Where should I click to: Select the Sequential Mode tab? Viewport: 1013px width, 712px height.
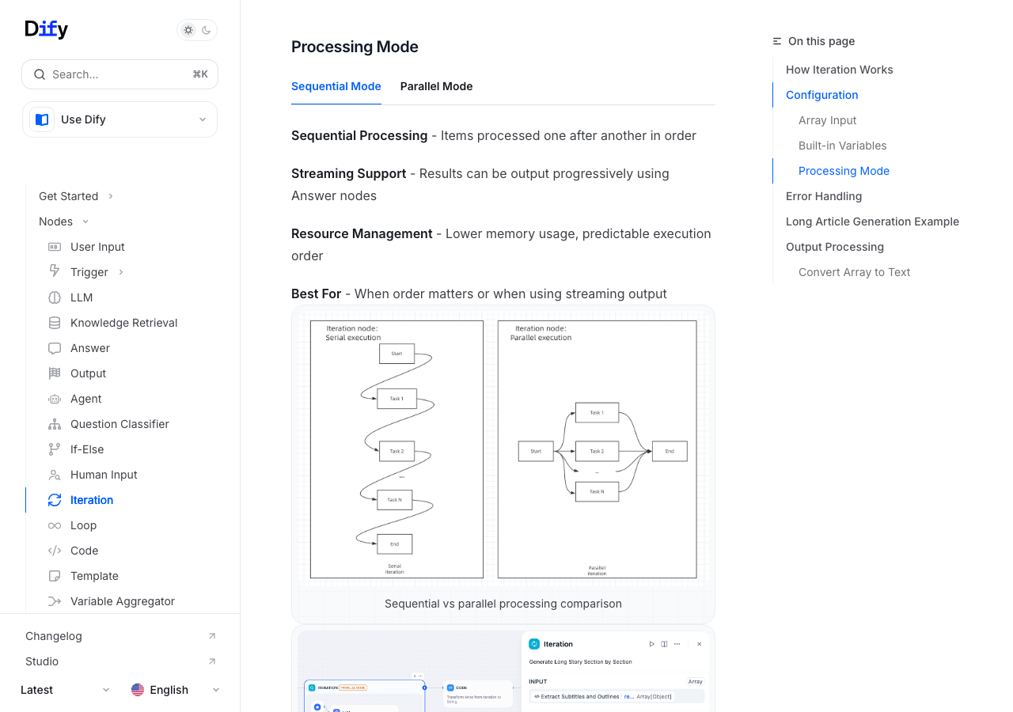click(x=336, y=86)
